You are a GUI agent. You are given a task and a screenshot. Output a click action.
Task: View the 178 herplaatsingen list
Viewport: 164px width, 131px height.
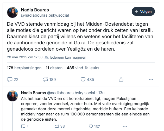(24, 68)
